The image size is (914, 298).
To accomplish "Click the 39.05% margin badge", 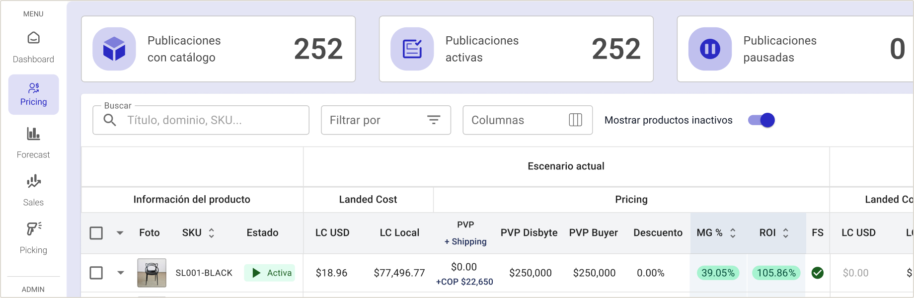I will pos(718,273).
